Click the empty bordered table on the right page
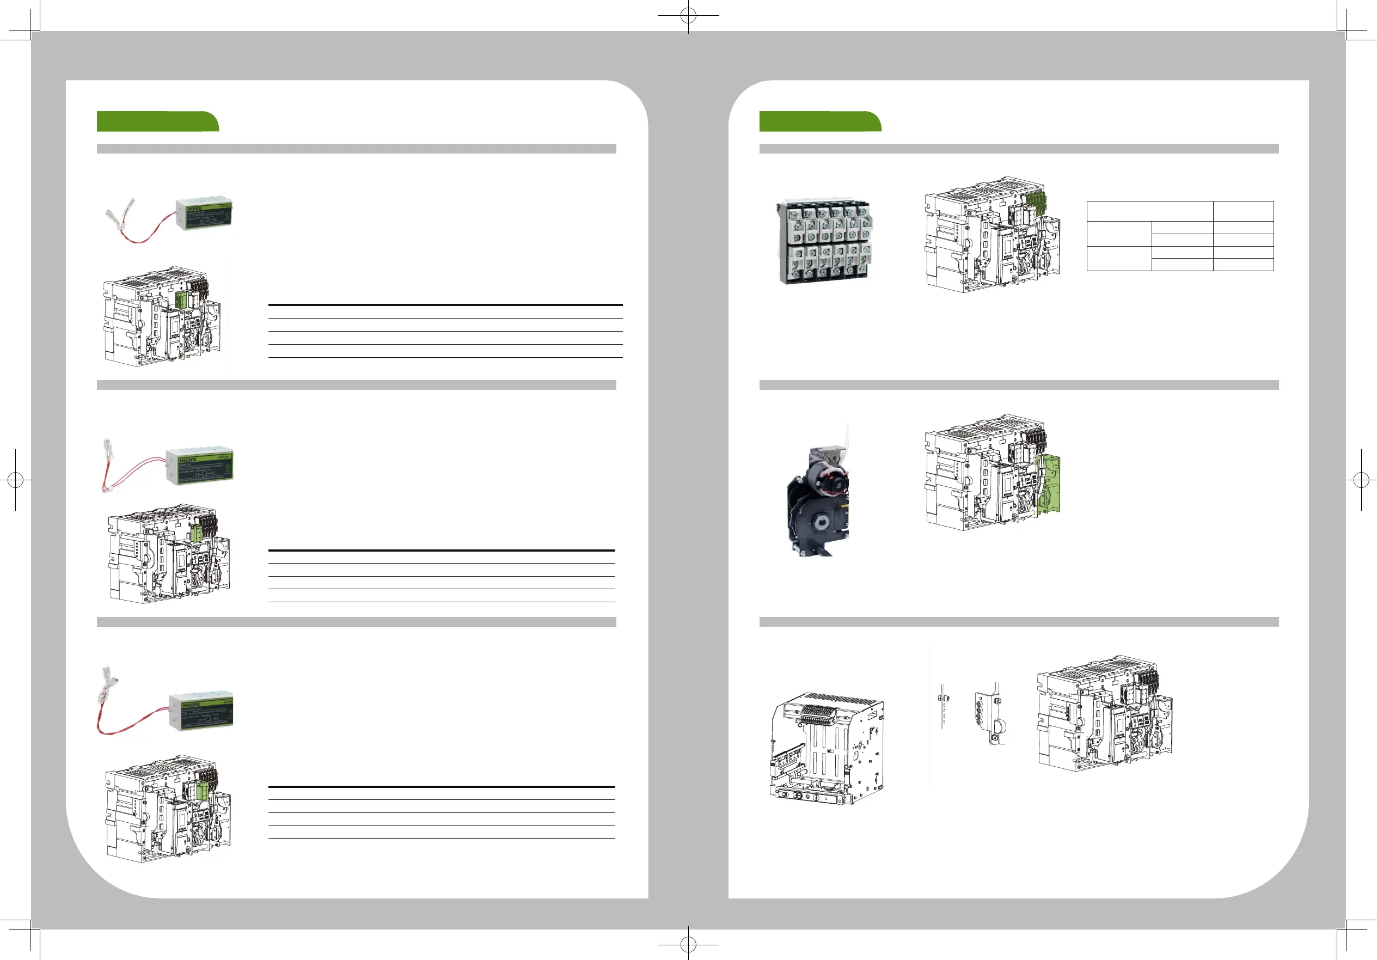Viewport: 1377px width, 960px height. 1180,236
